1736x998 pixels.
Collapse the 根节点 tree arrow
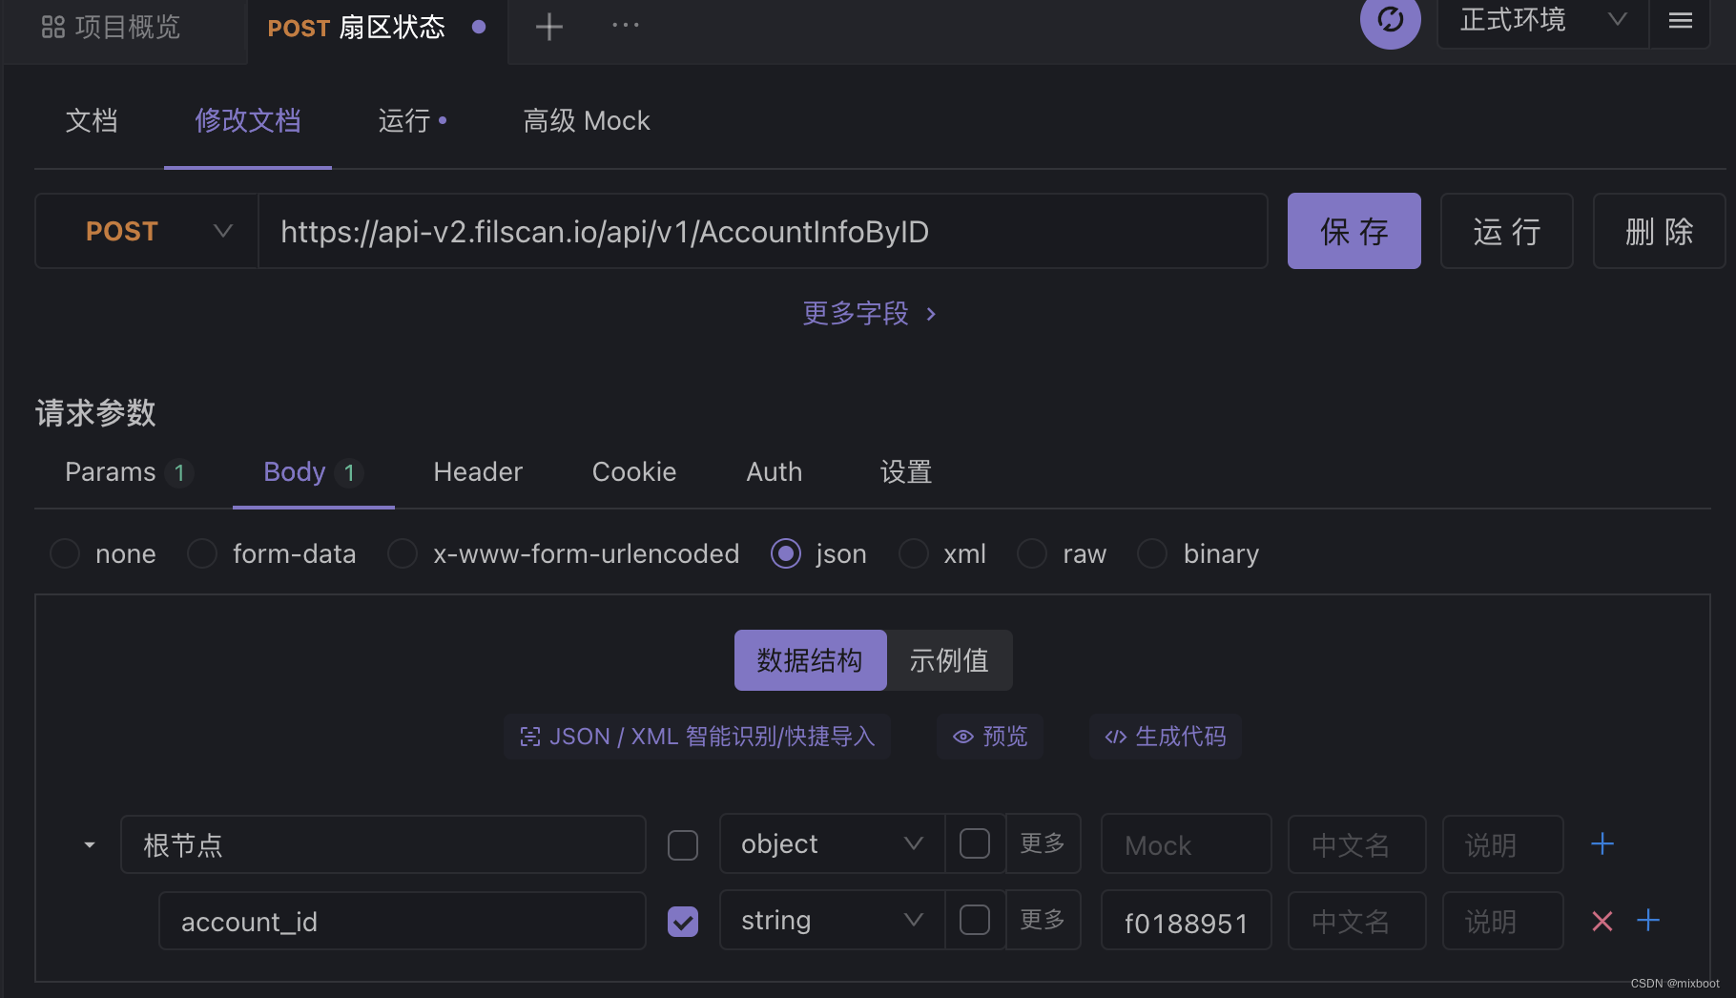coord(90,845)
